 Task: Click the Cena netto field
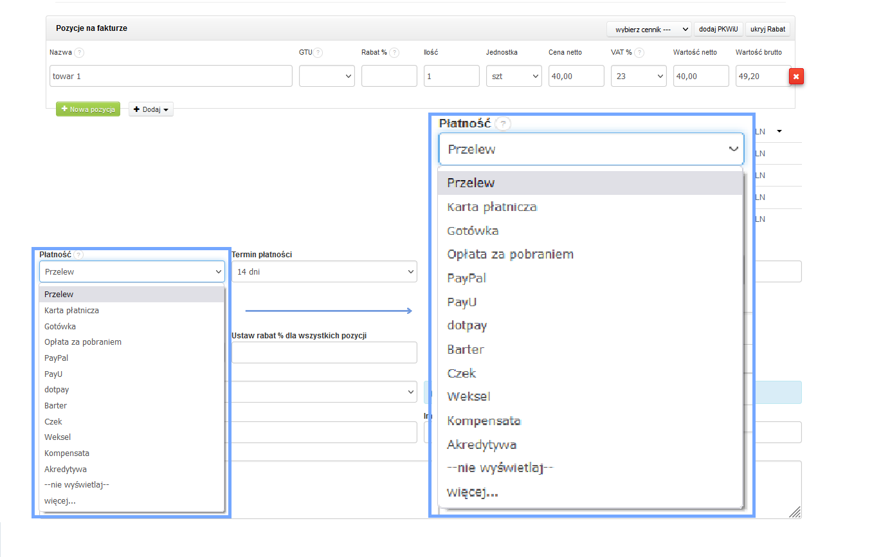pyautogui.click(x=576, y=76)
